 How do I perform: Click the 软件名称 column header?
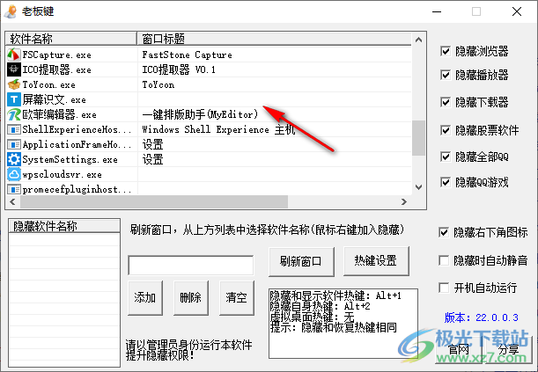[x=71, y=39]
